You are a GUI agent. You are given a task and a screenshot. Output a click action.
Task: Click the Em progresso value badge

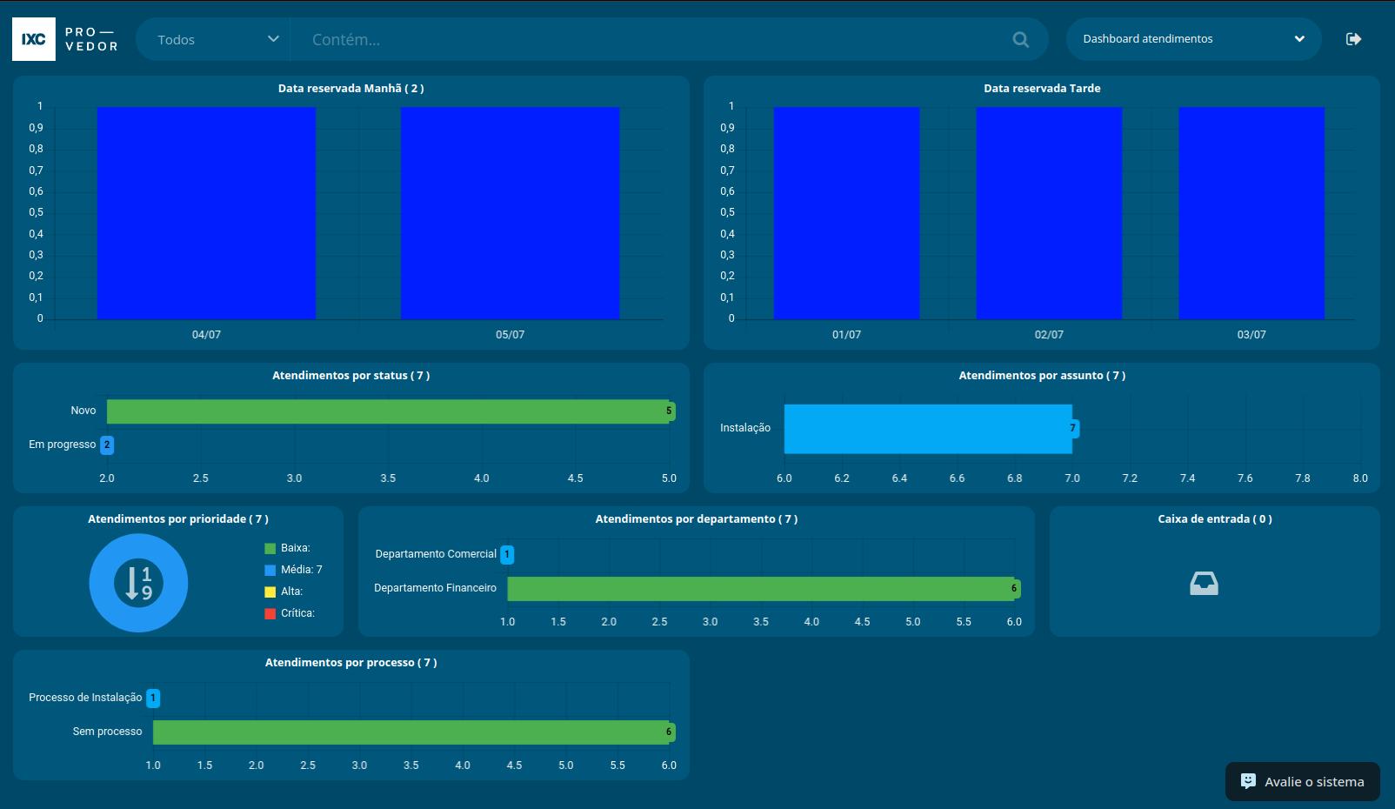pos(107,445)
